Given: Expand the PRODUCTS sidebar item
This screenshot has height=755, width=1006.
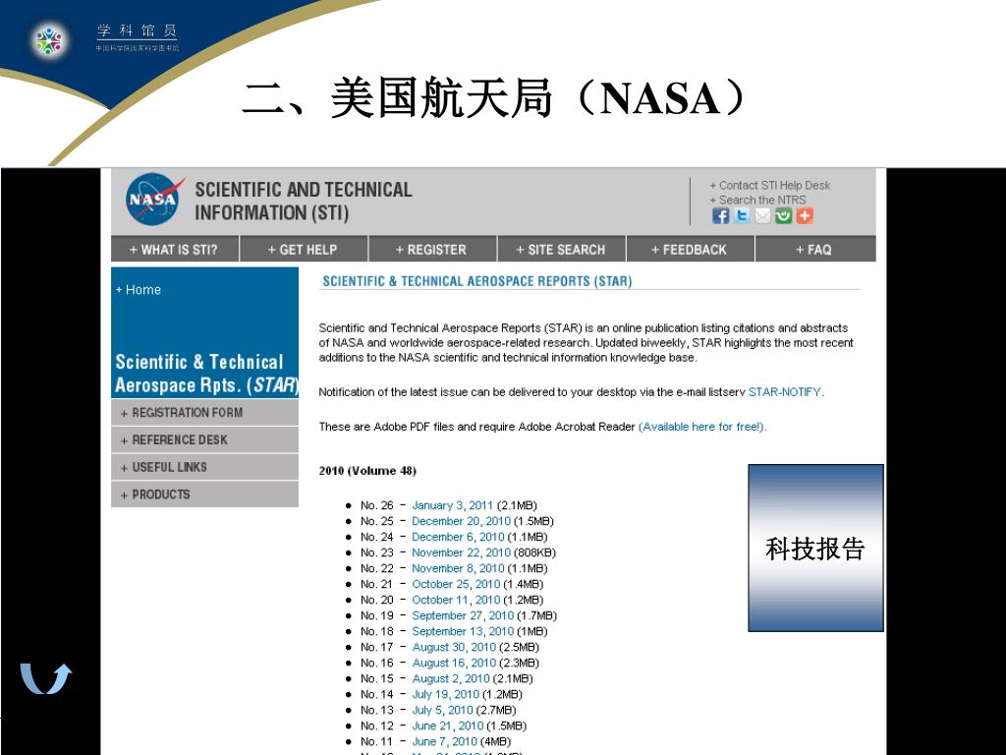Looking at the screenshot, I should coord(204,494).
